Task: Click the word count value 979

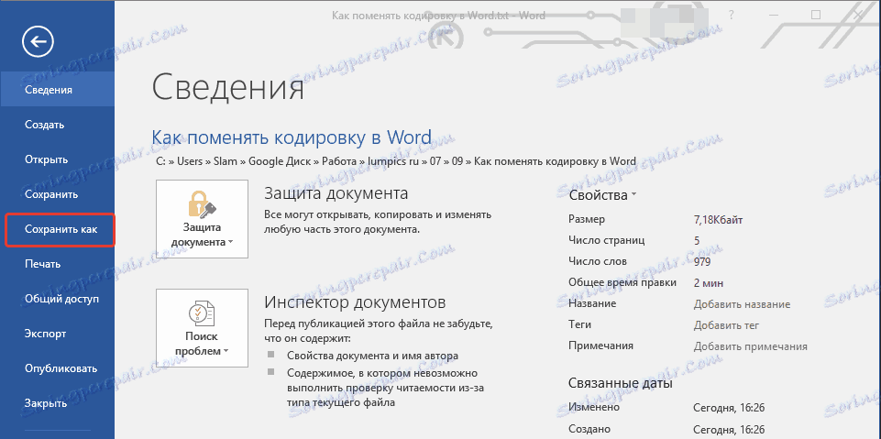Action: point(702,261)
